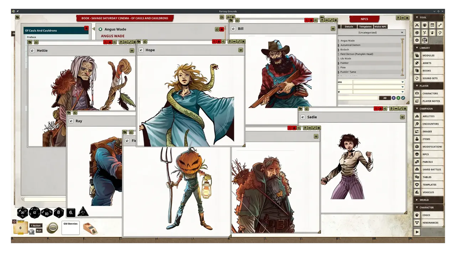Open NPCS in the campaign sidebar
The height and width of the screenshot is (256, 456).
click(x=432, y=154)
